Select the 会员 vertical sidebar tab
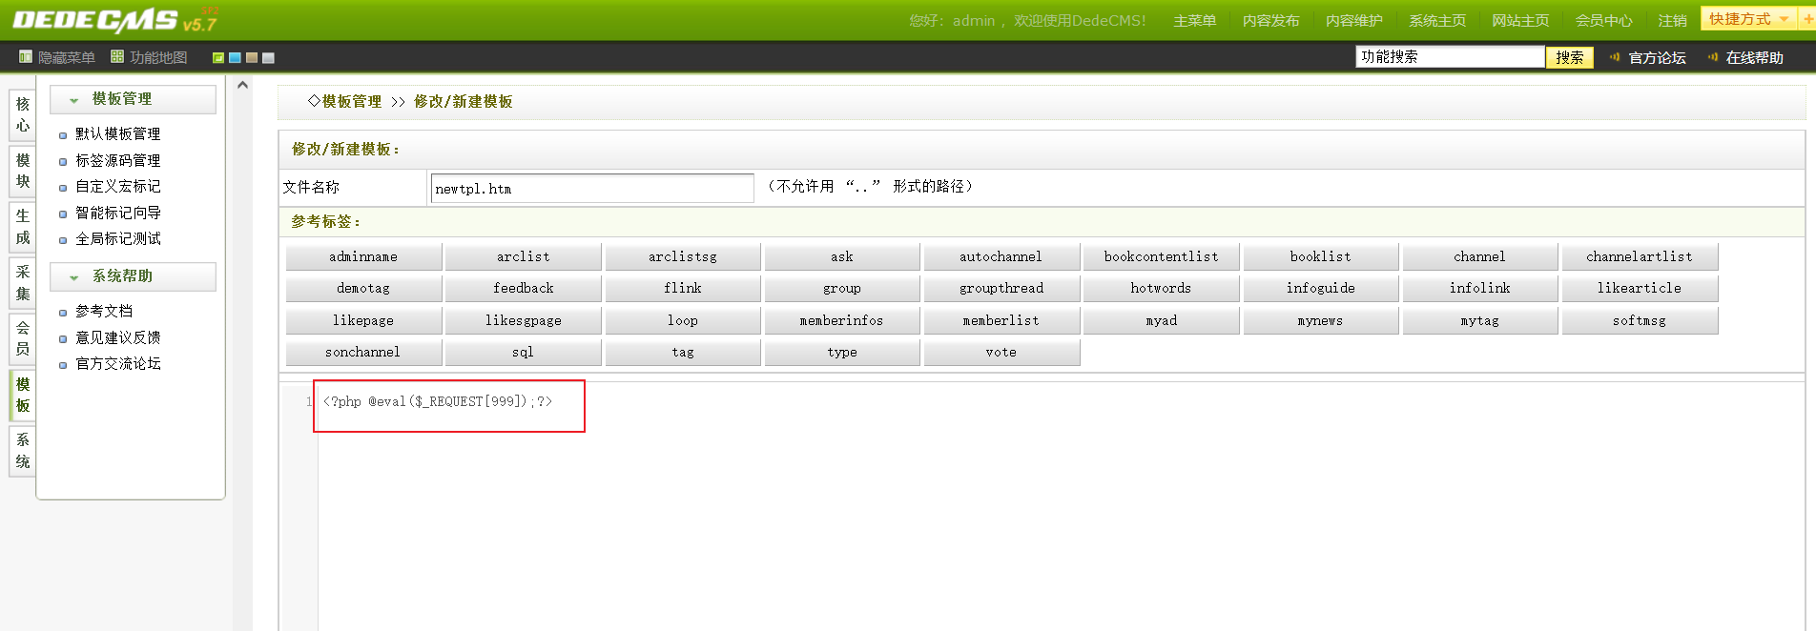Image resolution: width=1816 pixels, height=631 pixels. click(x=23, y=338)
